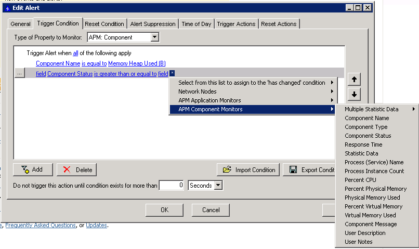Click the 'Component Status' link in second condition
This screenshot has height=249, width=419.
[70, 74]
